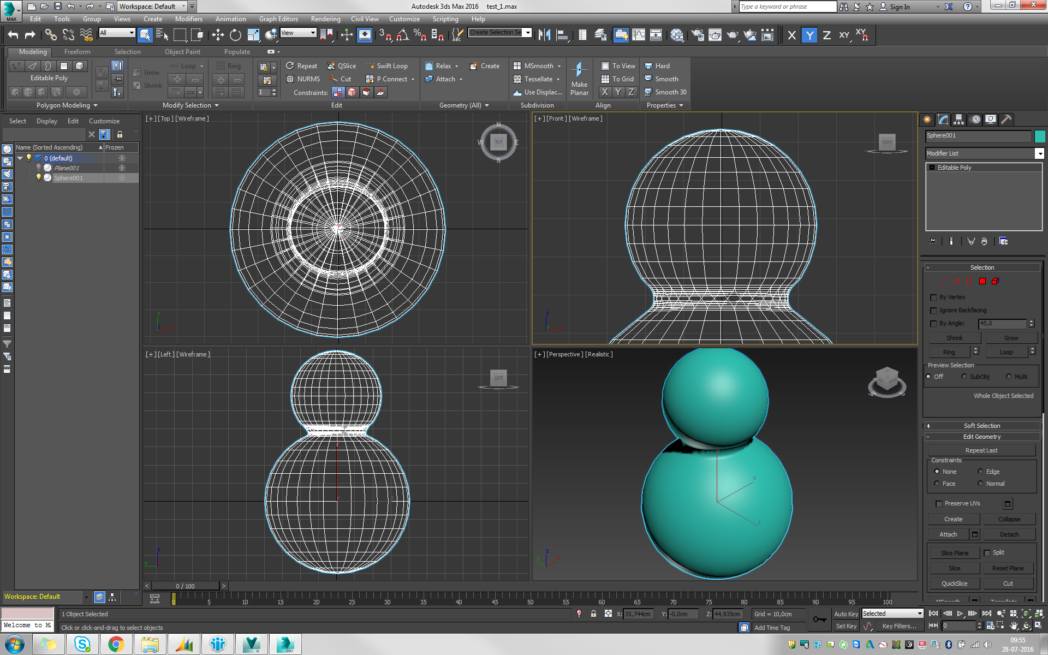Image resolution: width=1048 pixels, height=655 pixels.
Task: Click the ViewCube in Perspective viewport
Action: click(887, 380)
